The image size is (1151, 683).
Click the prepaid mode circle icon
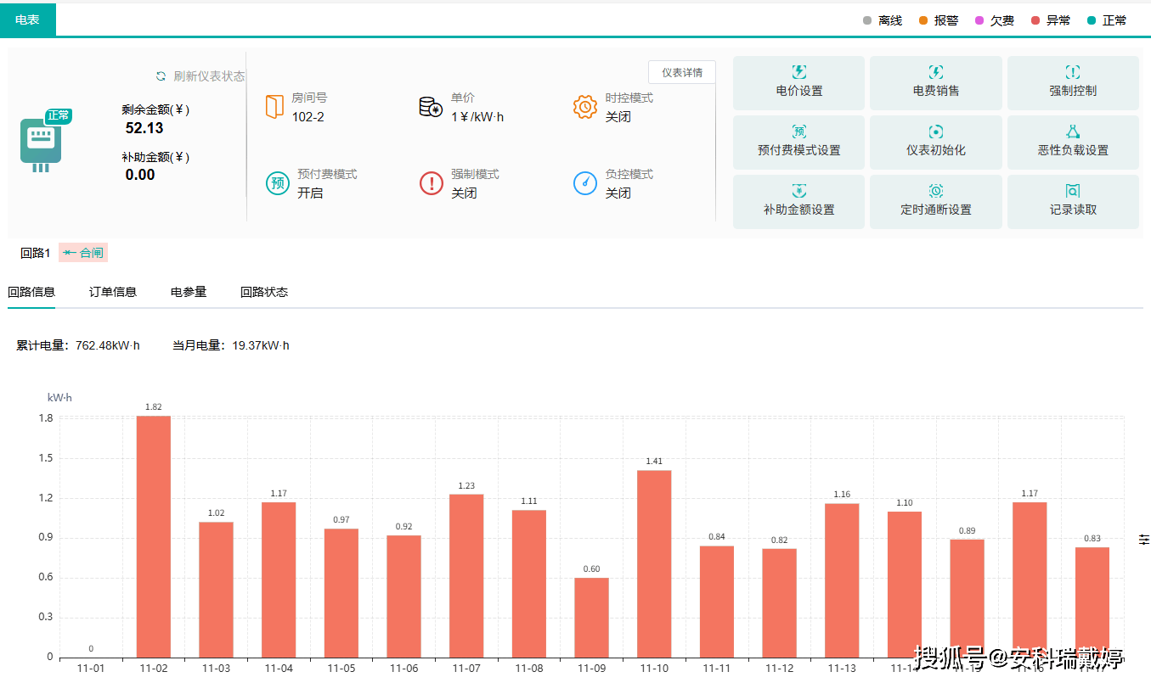pos(278,182)
